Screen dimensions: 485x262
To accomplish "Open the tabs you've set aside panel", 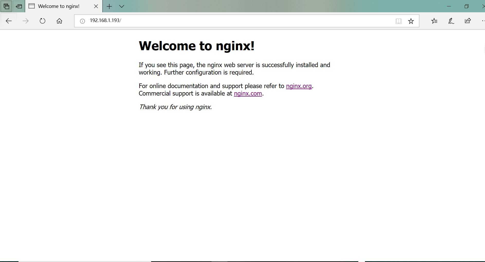I will [6, 6].
